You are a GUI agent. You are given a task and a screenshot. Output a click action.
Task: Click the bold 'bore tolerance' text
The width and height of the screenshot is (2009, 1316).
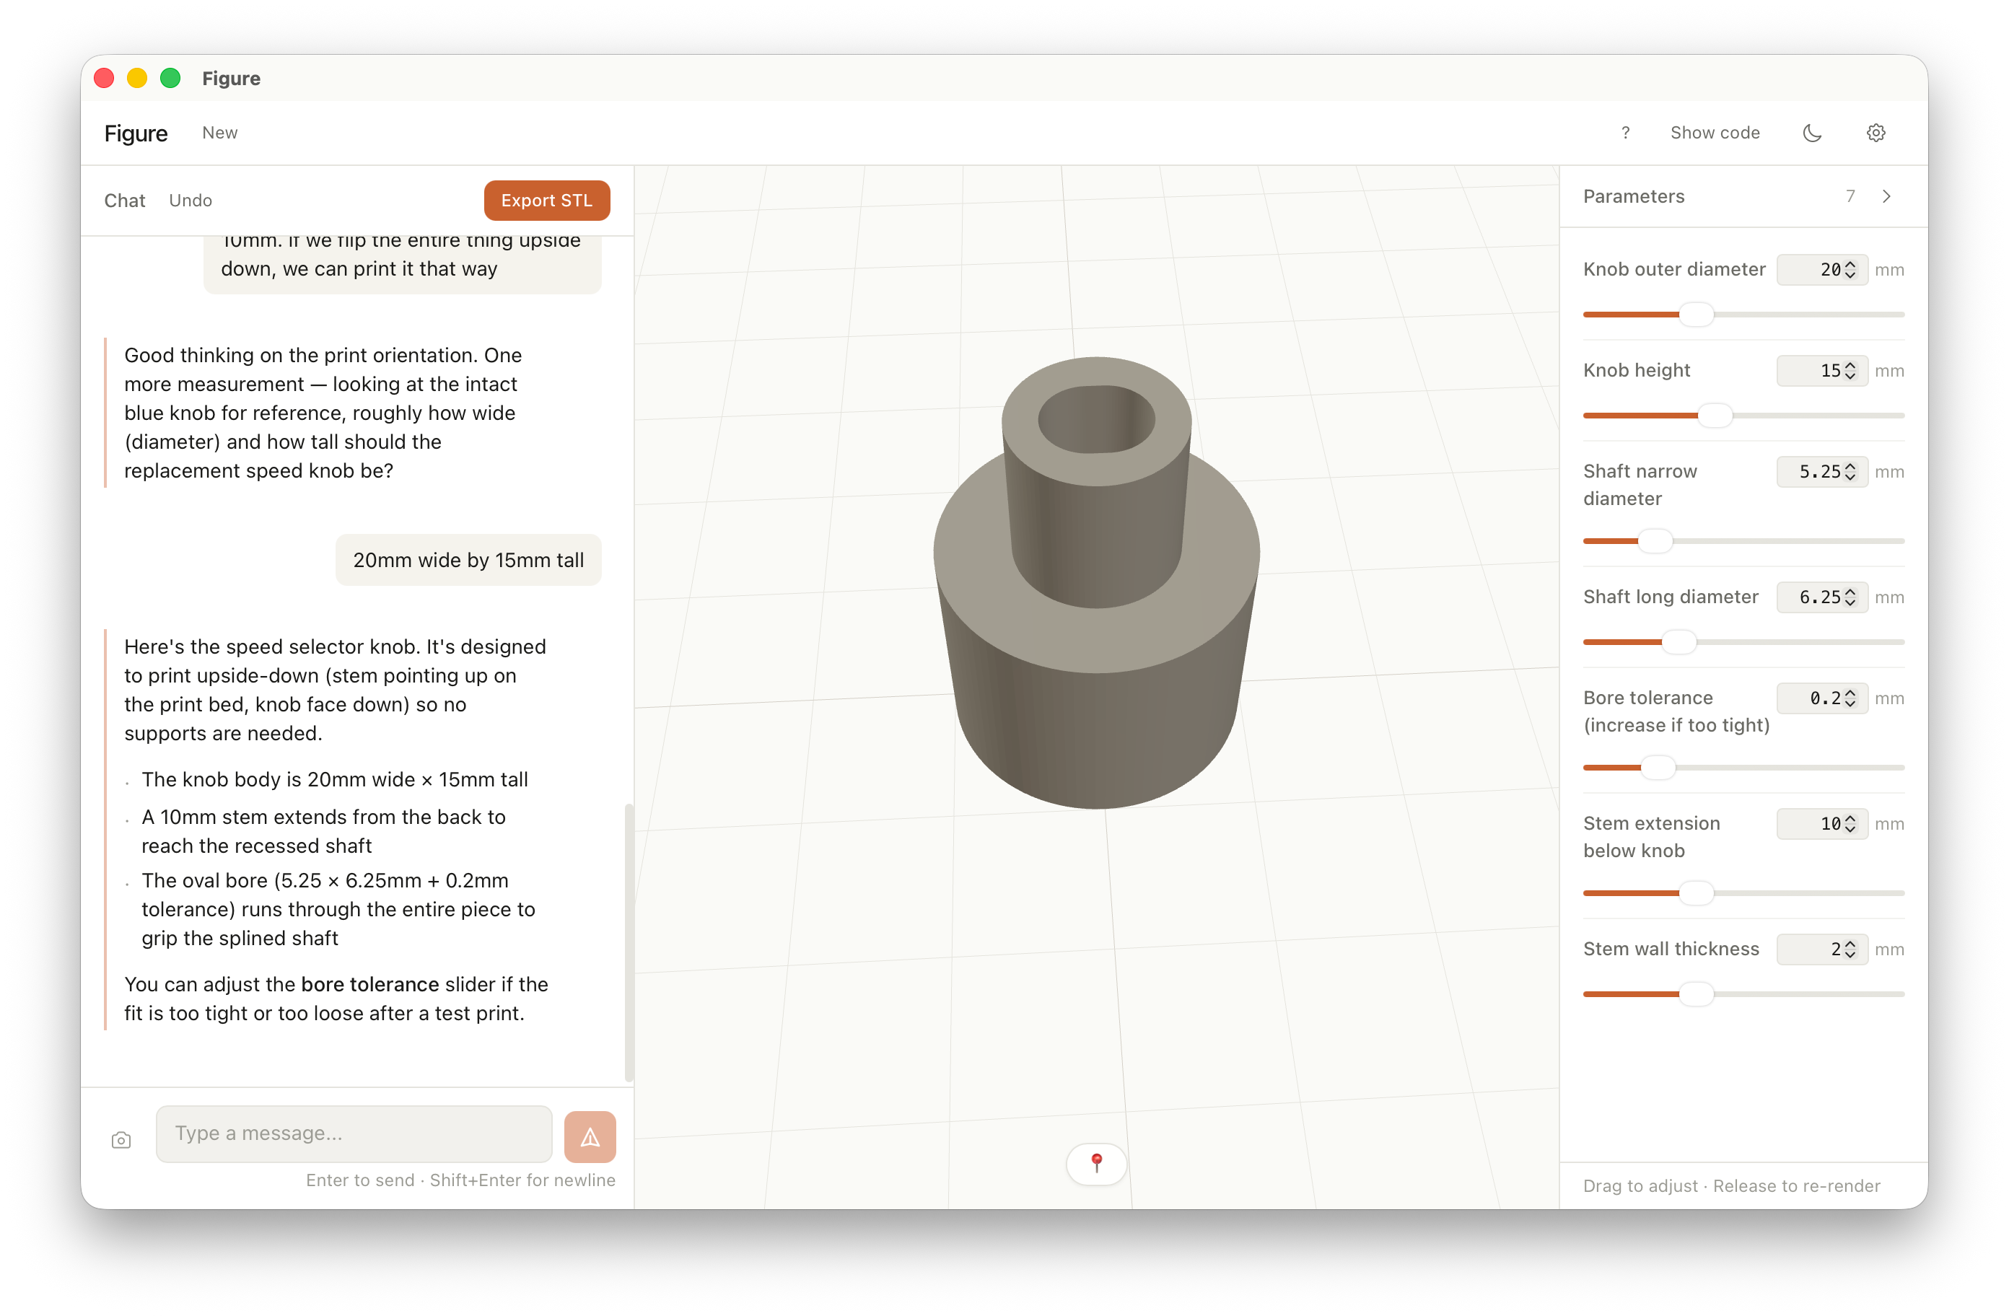(369, 984)
